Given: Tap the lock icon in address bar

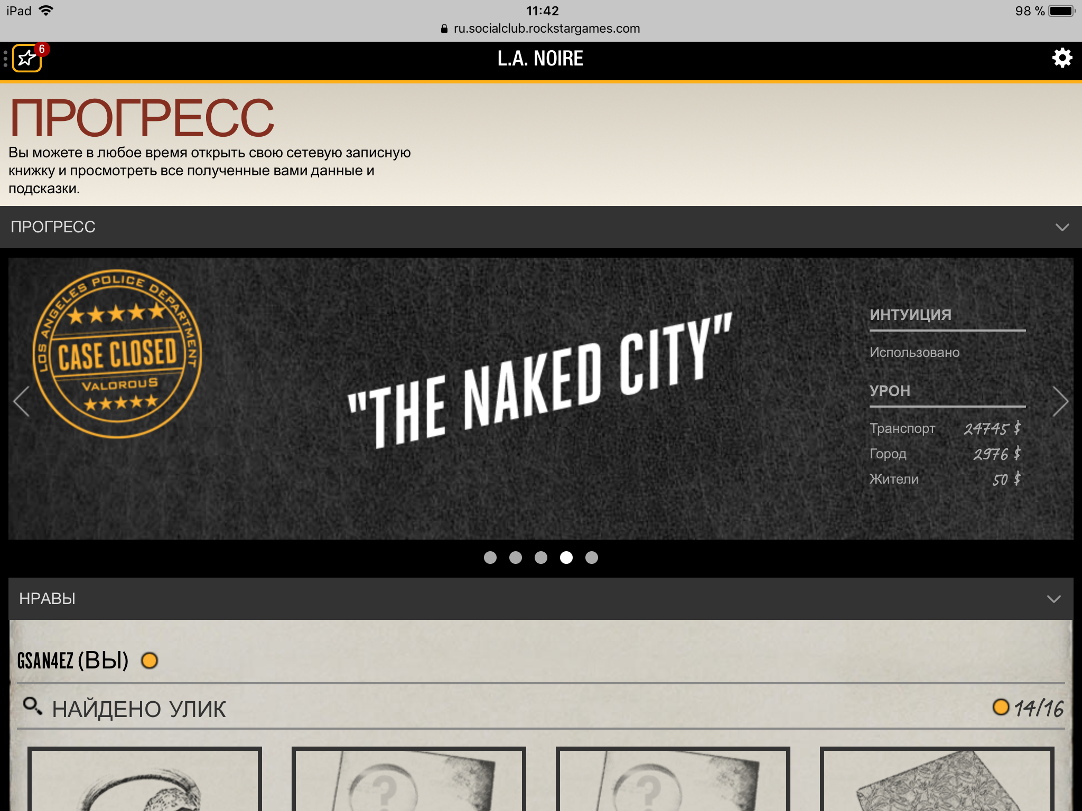Looking at the screenshot, I should 444,29.
